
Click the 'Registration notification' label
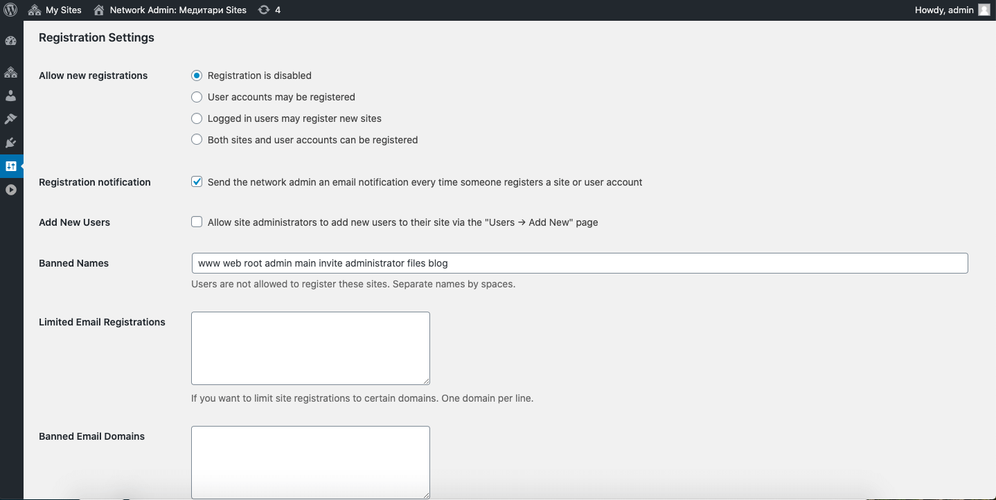click(x=94, y=182)
